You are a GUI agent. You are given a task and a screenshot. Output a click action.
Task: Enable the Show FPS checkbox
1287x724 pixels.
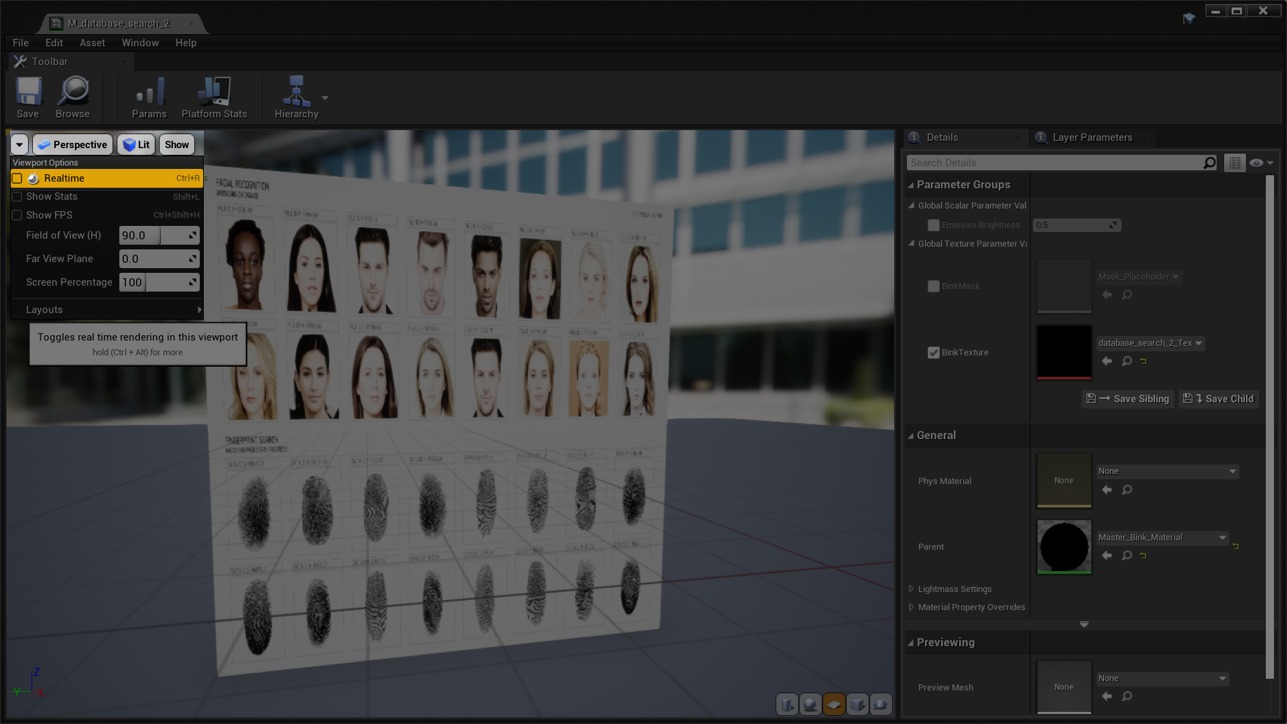pyautogui.click(x=17, y=215)
